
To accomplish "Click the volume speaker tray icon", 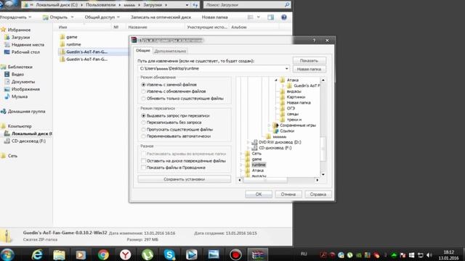I will pyautogui.click(x=429, y=254).
